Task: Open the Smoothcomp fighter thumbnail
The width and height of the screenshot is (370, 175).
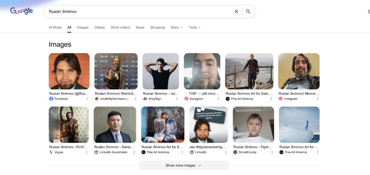Action: 253,125
